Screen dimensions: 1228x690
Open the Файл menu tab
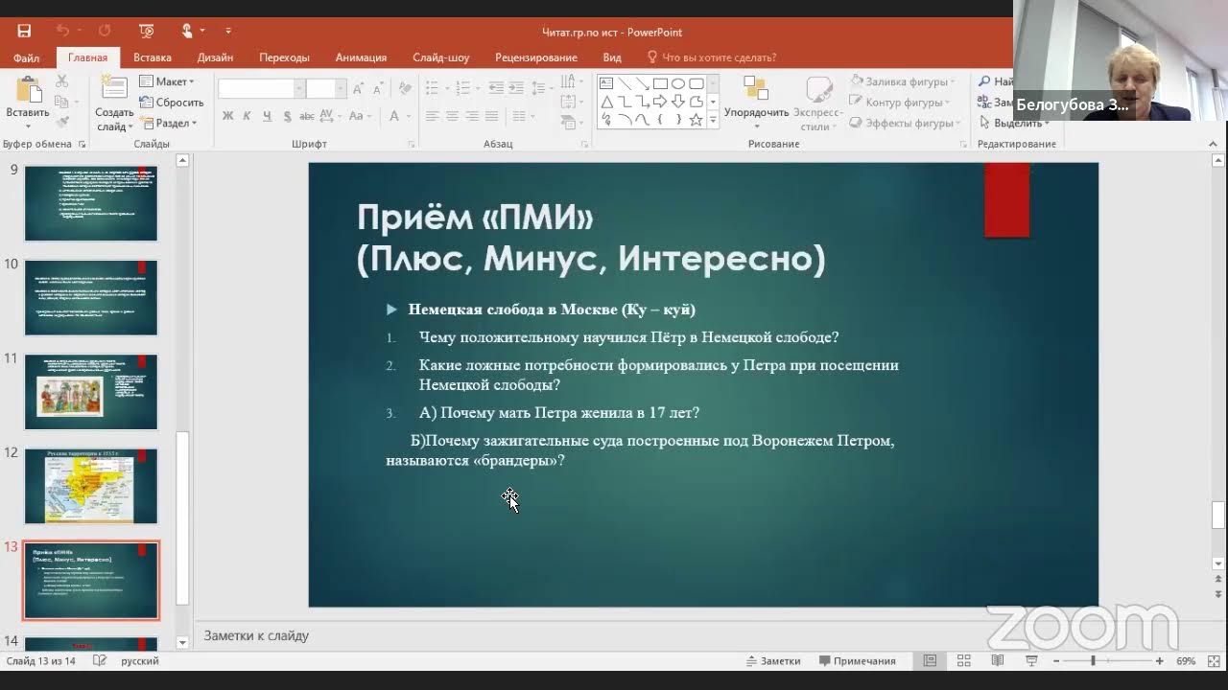click(26, 57)
